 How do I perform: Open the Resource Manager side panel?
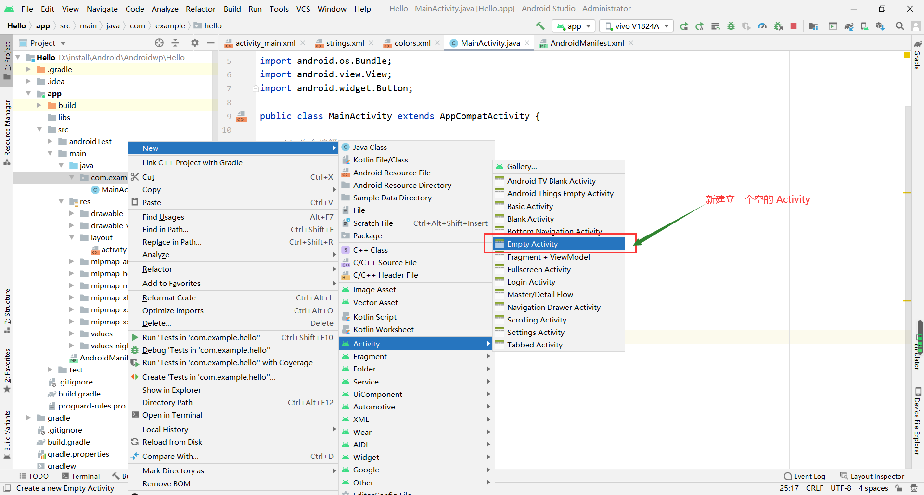click(7, 133)
